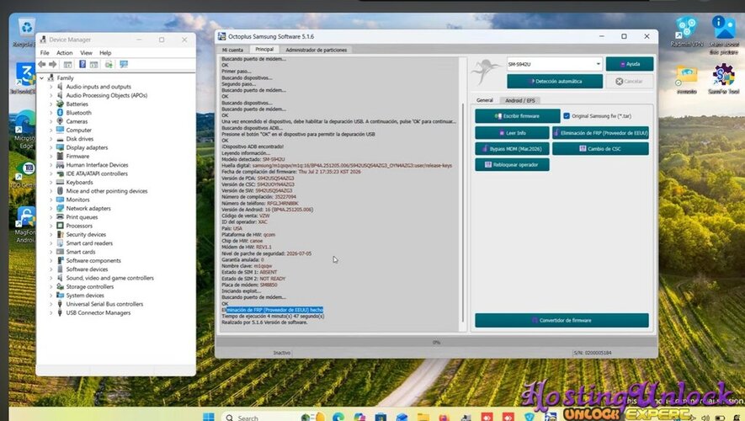Expand Audio inputs and outputs chevron
The height and width of the screenshot is (421, 745).
(x=51, y=87)
